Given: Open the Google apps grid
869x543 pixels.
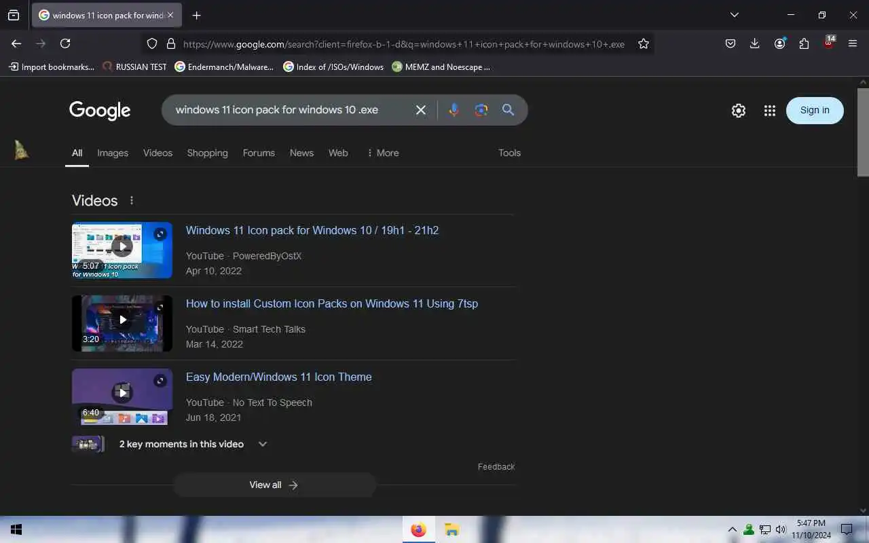Looking at the screenshot, I should (769, 111).
